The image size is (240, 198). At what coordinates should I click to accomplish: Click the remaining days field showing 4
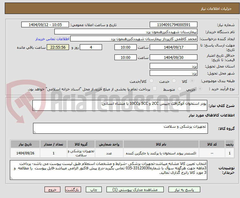[x=91, y=47]
